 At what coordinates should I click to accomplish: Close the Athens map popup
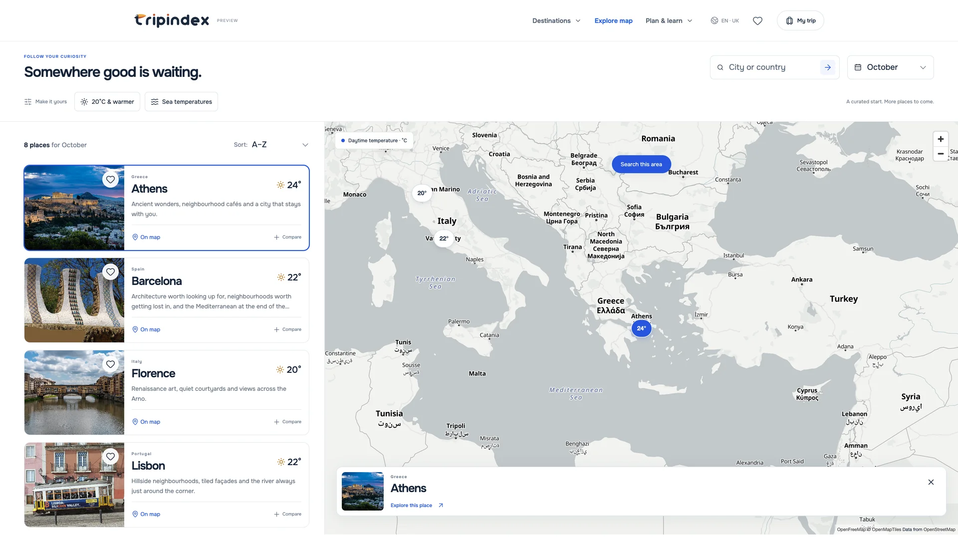(x=931, y=482)
